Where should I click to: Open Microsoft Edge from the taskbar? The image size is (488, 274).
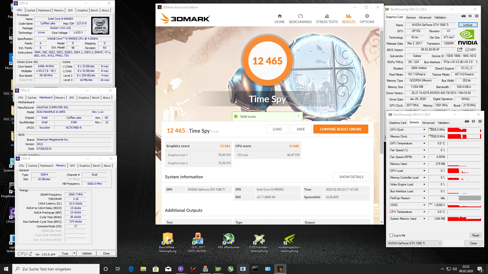131,269
